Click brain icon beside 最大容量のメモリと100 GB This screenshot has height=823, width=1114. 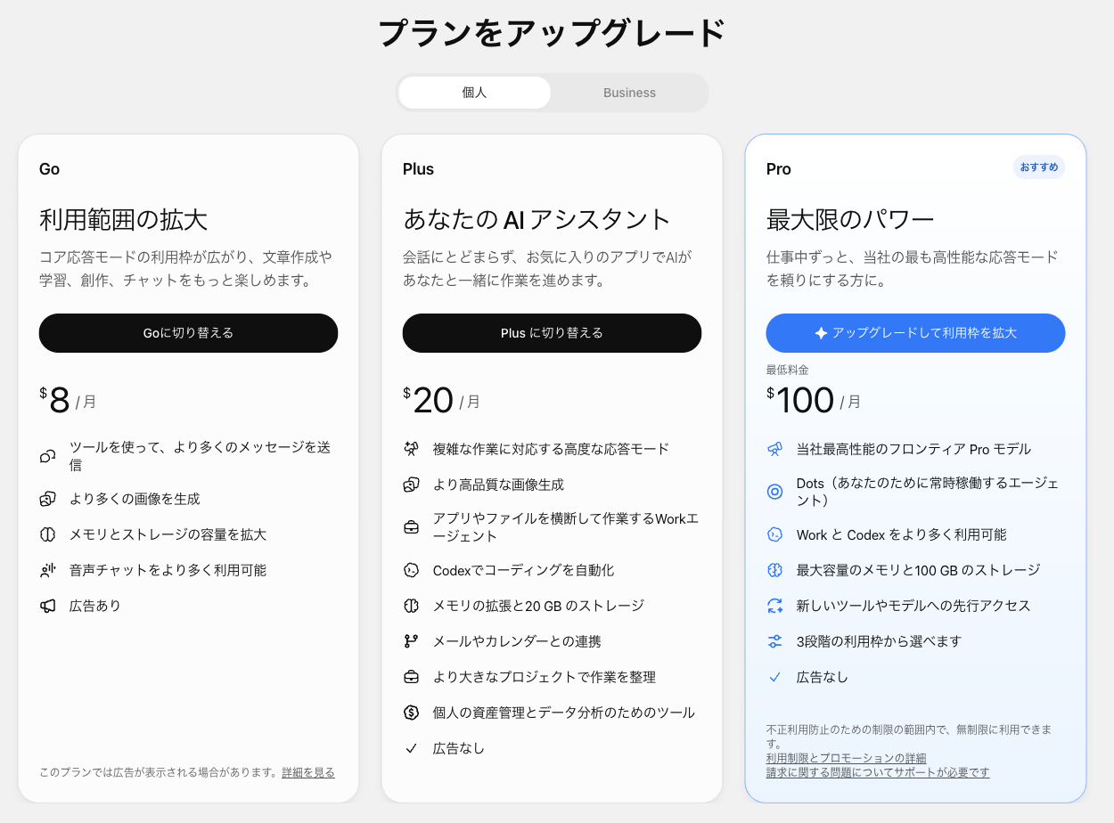pos(775,570)
